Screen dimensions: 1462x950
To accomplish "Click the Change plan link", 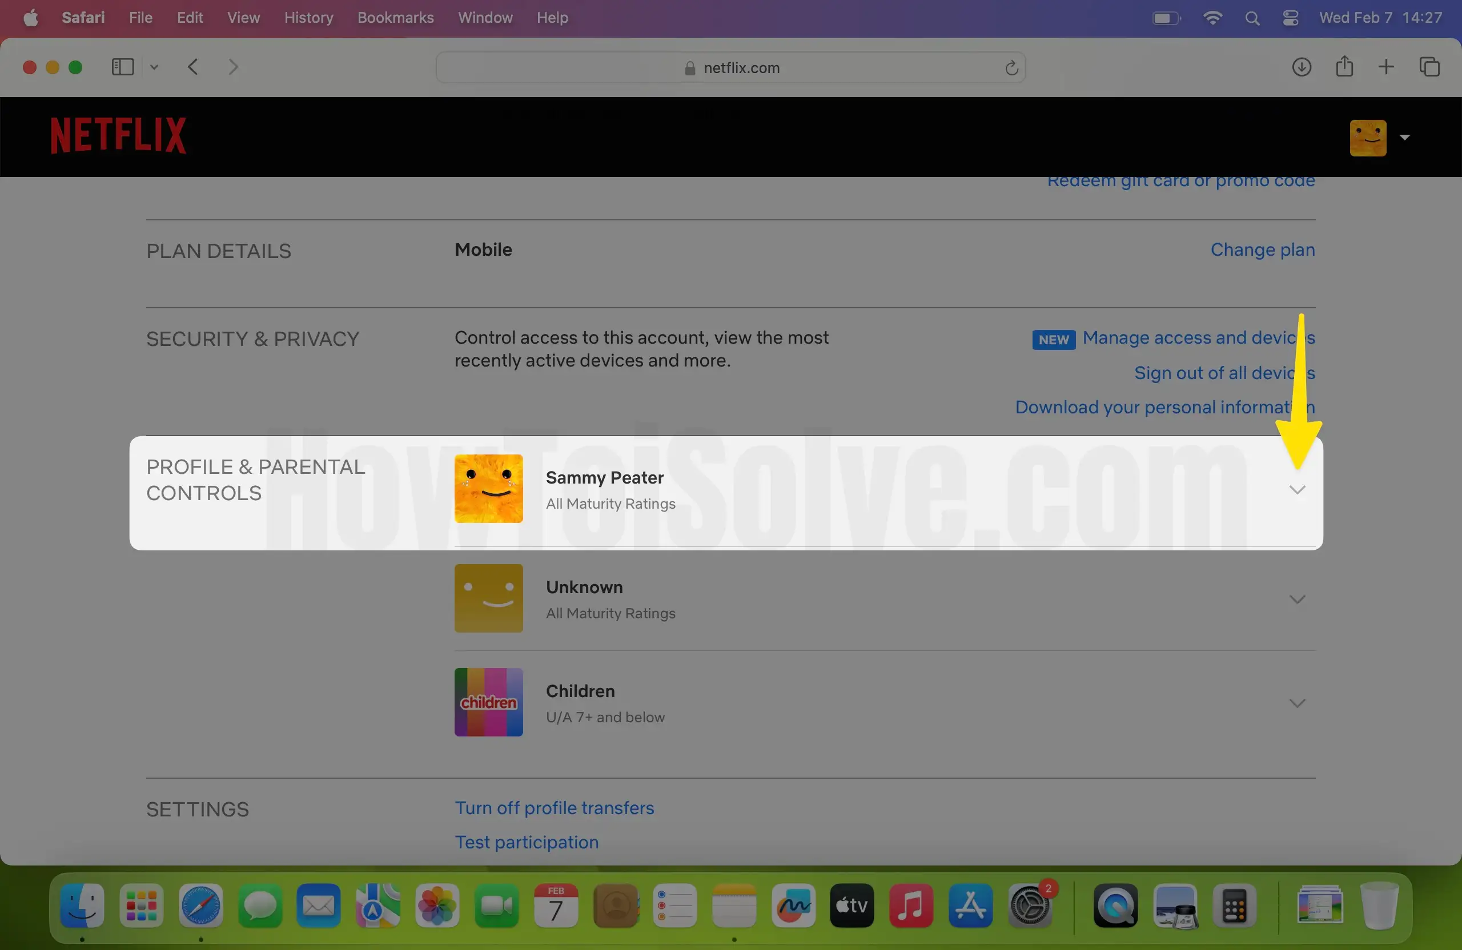I will [x=1262, y=249].
